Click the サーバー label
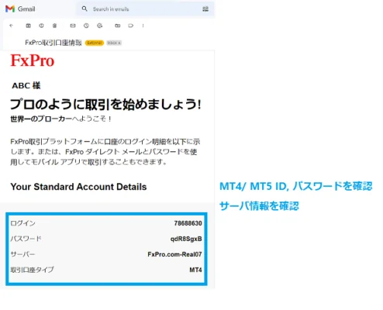 tap(22, 254)
